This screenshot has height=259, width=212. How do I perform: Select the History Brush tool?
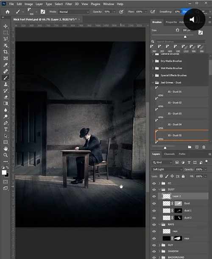(x=6, y=90)
